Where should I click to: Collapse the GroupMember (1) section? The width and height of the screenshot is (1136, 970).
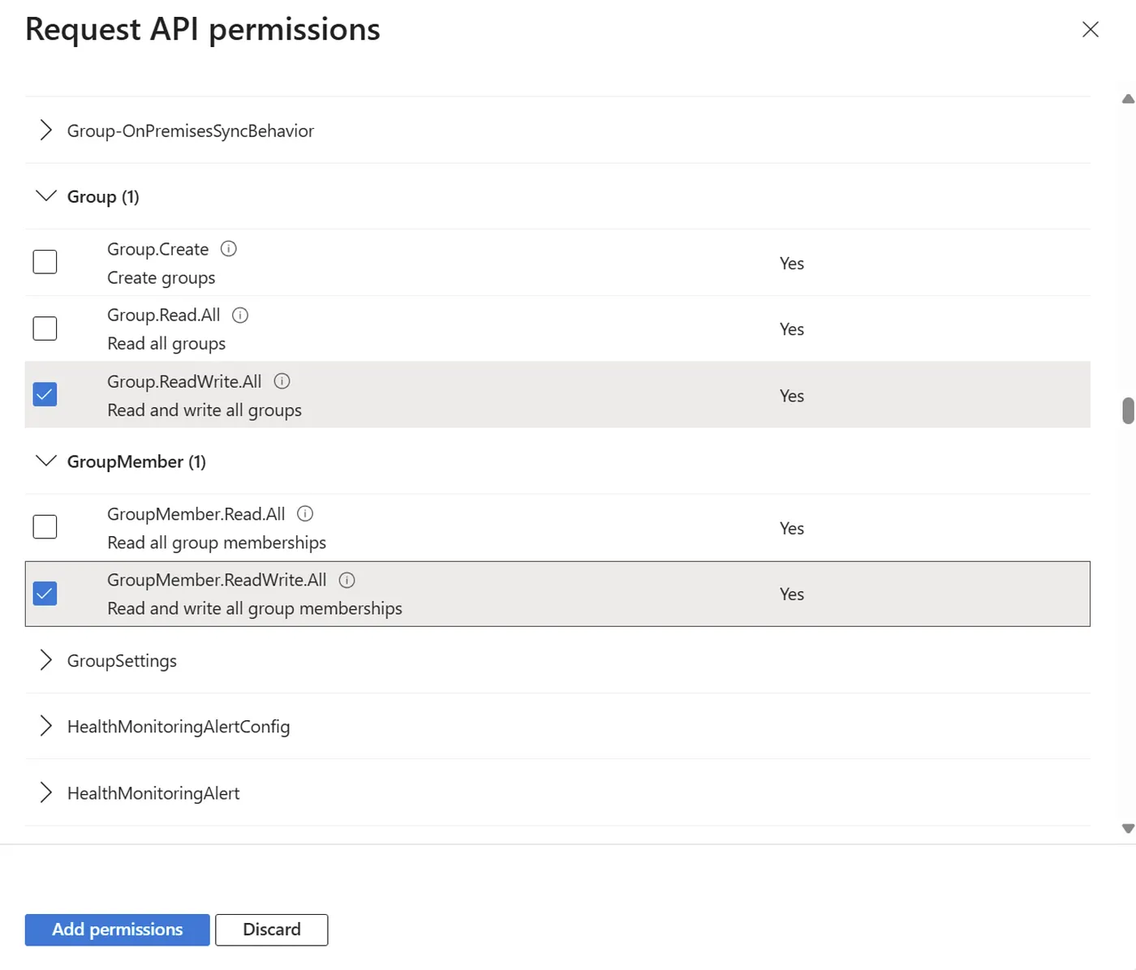point(46,461)
